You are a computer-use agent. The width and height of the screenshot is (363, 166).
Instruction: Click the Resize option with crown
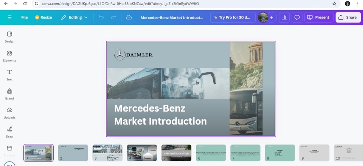43,17
